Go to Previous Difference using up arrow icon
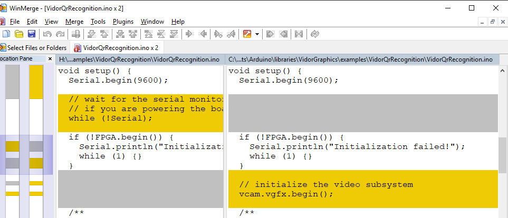Viewport: 508px width, 218px height. (104, 34)
